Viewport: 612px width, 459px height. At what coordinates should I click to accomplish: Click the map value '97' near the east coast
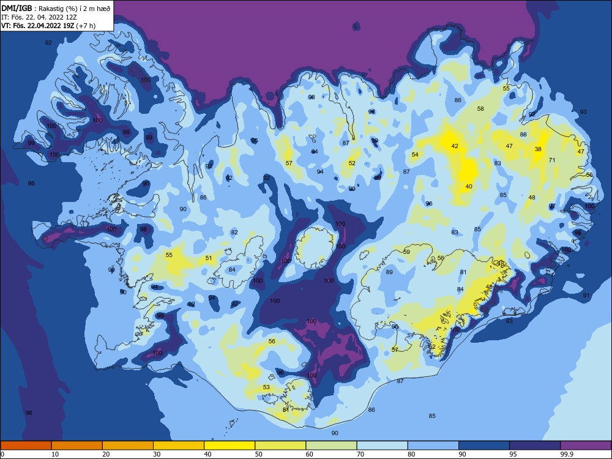pos(552,206)
